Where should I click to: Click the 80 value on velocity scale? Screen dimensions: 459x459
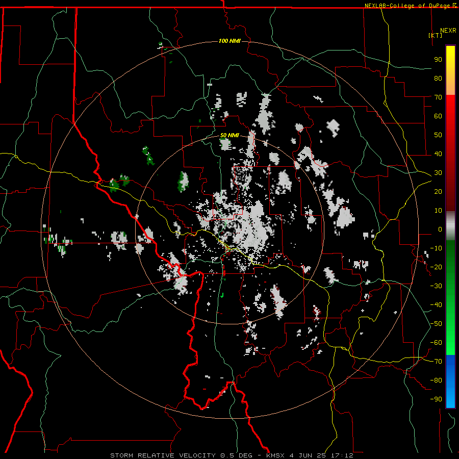(438, 78)
